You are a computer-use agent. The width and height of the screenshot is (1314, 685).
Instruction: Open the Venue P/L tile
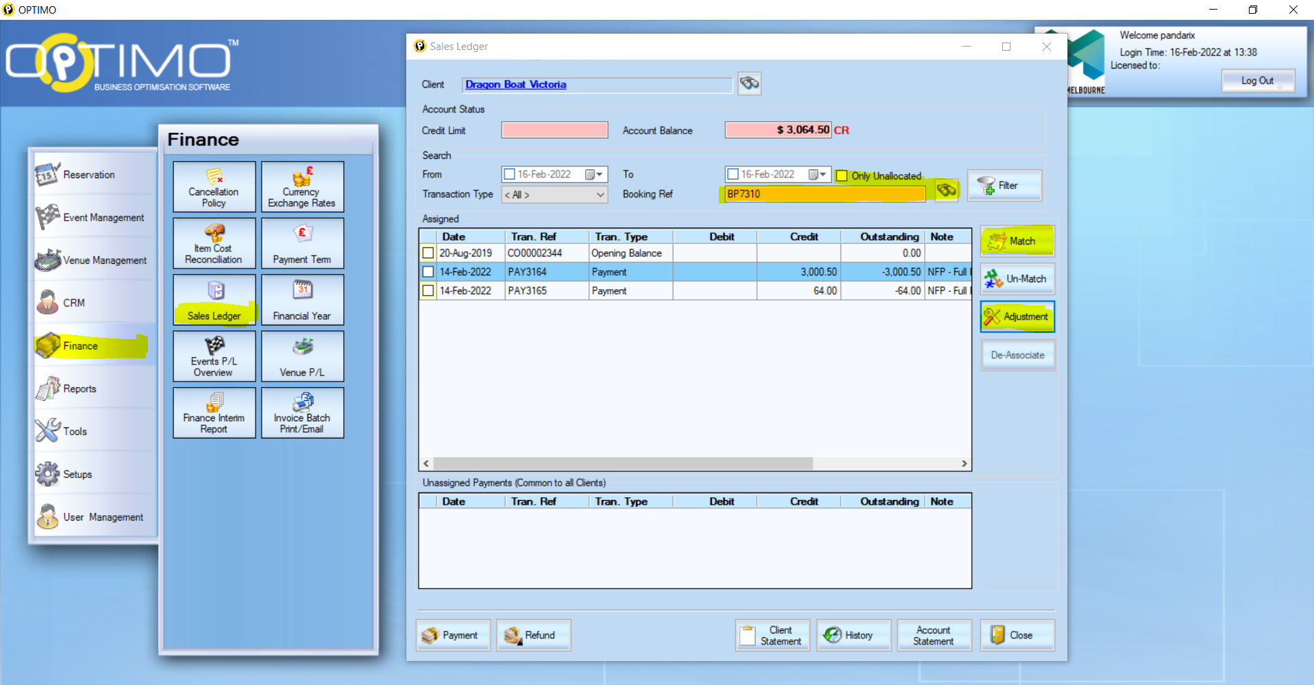click(x=302, y=356)
